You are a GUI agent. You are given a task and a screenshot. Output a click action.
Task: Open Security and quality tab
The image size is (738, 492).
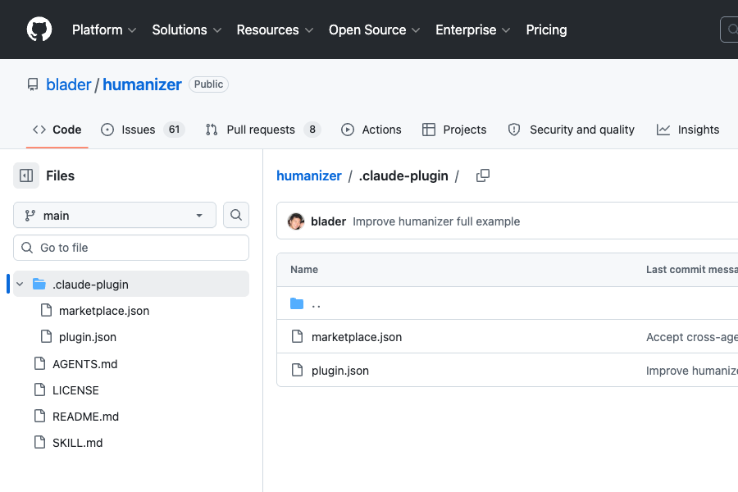[x=572, y=130]
